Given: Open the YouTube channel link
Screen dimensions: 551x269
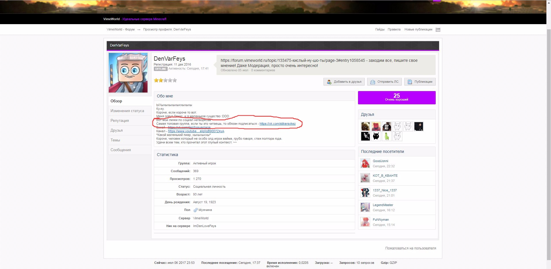Looking at the screenshot, I should tap(196, 131).
